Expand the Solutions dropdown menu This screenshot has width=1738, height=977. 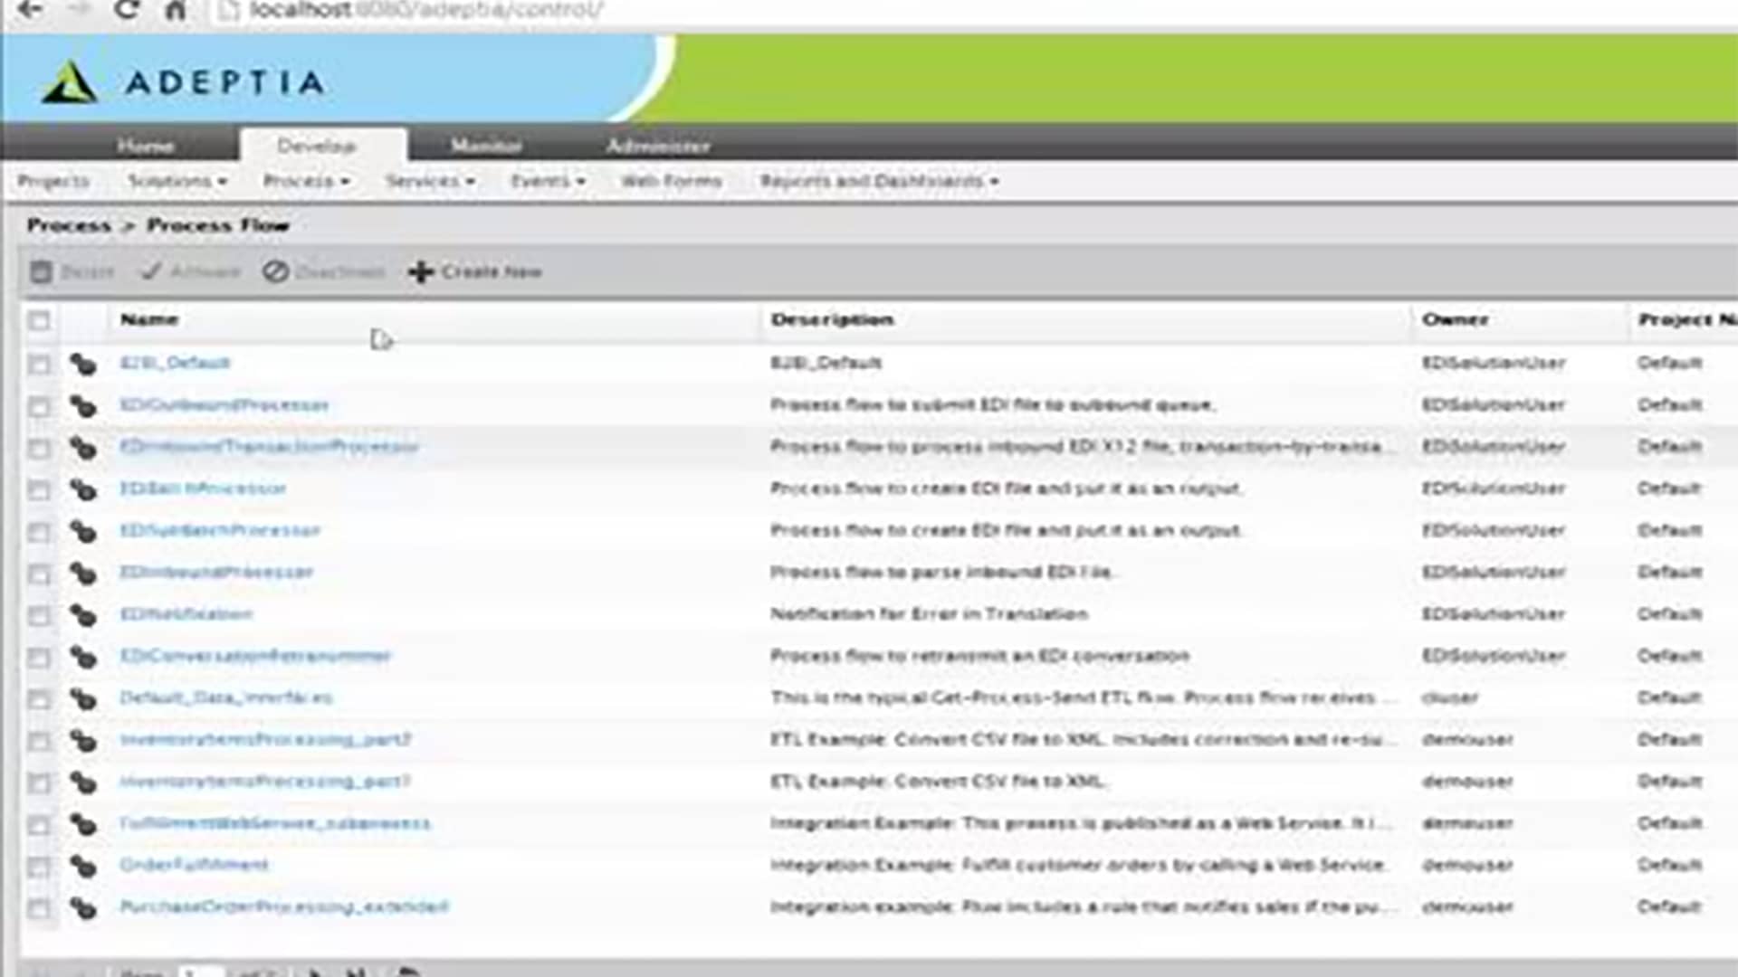tap(177, 182)
